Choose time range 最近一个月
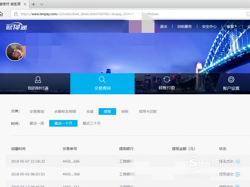 (x=63, y=123)
